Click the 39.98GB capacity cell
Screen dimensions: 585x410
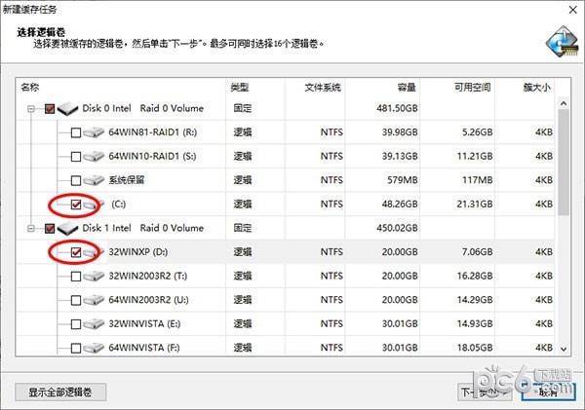click(x=400, y=132)
